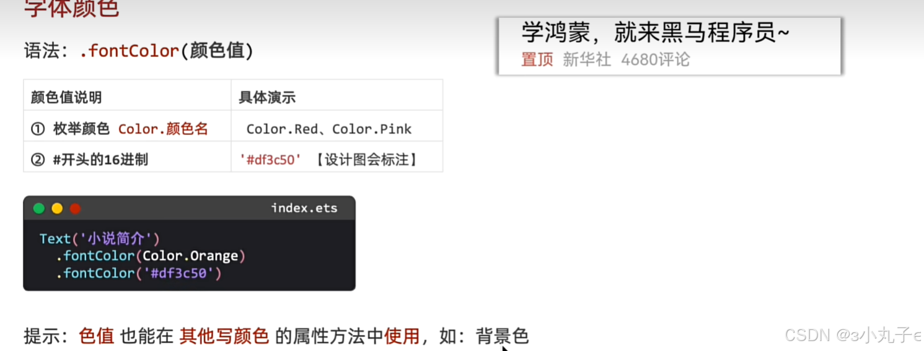Click the 字体颜色 page heading
Viewport: 924px width, 351px height.
(x=71, y=9)
